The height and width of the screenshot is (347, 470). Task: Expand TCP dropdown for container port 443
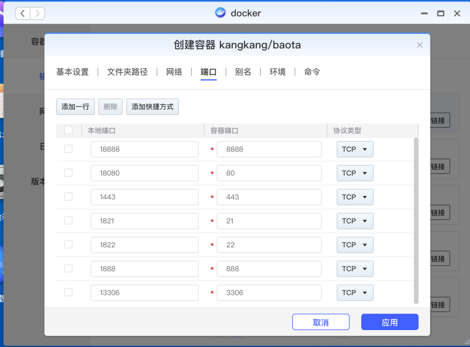point(355,197)
